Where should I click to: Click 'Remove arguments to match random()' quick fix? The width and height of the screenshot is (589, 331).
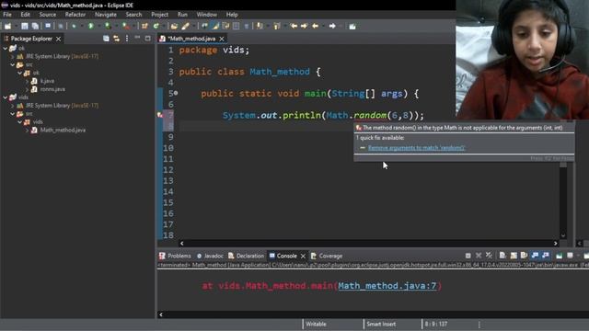(x=416, y=148)
